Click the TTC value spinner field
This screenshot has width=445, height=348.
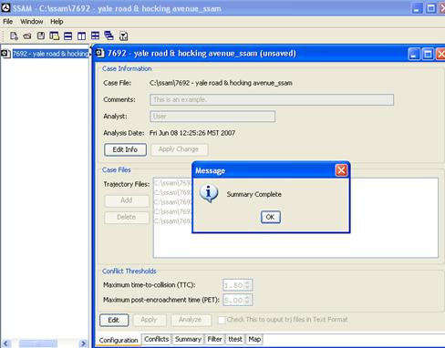[237, 285]
